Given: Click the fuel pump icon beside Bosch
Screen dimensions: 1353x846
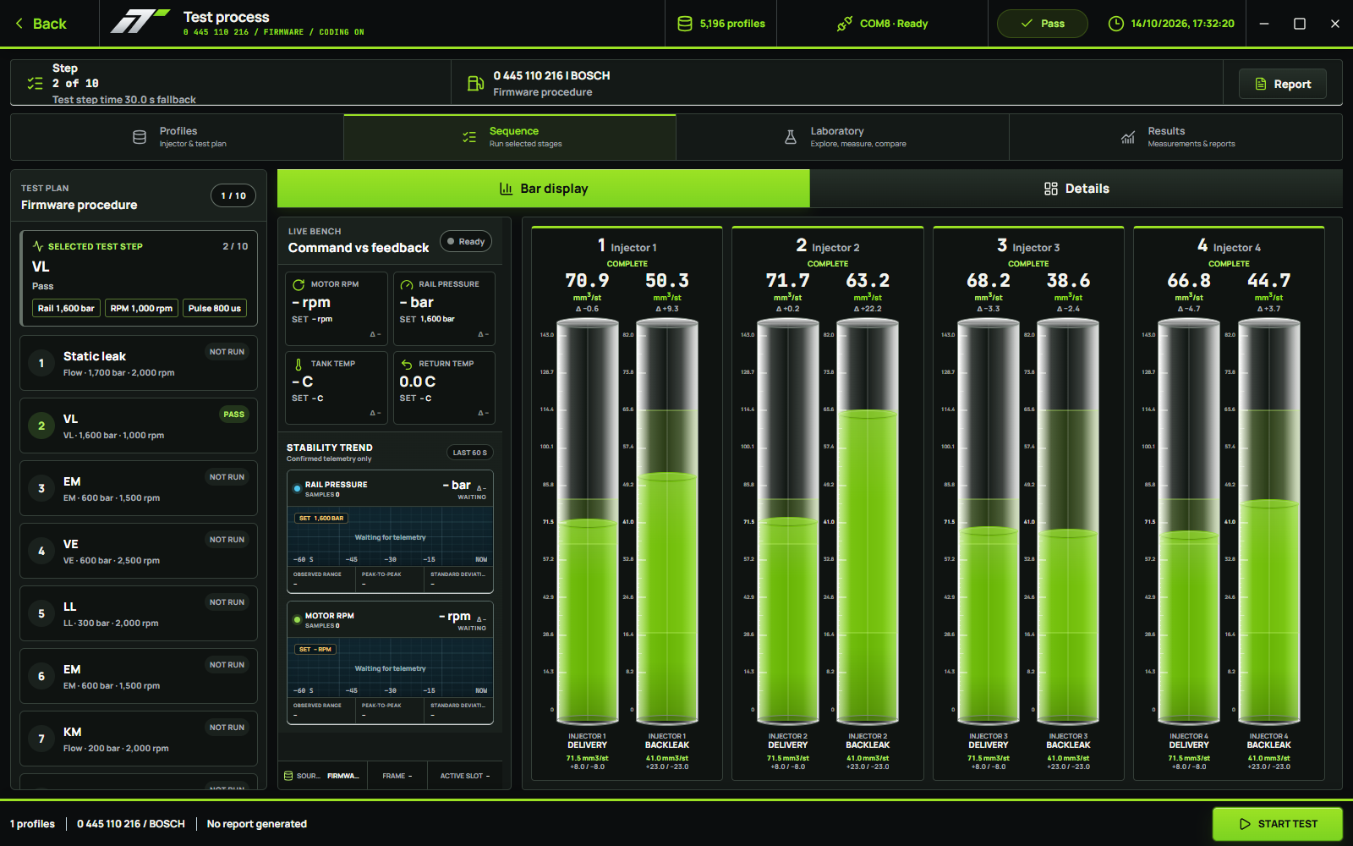Looking at the screenshot, I should pyautogui.click(x=475, y=83).
